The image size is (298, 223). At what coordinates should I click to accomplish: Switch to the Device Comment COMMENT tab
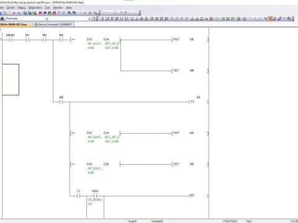53,24
